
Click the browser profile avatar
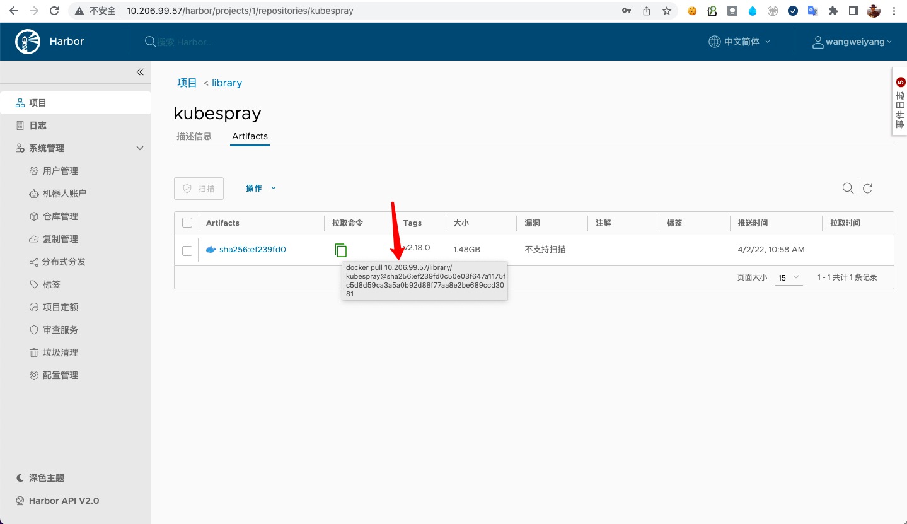(874, 11)
